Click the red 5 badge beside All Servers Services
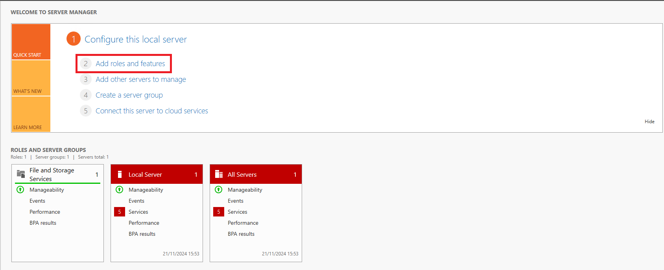This screenshot has height=270, width=664. click(219, 212)
